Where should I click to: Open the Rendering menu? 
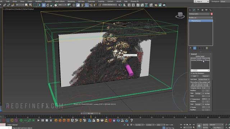tap(71, 1)
